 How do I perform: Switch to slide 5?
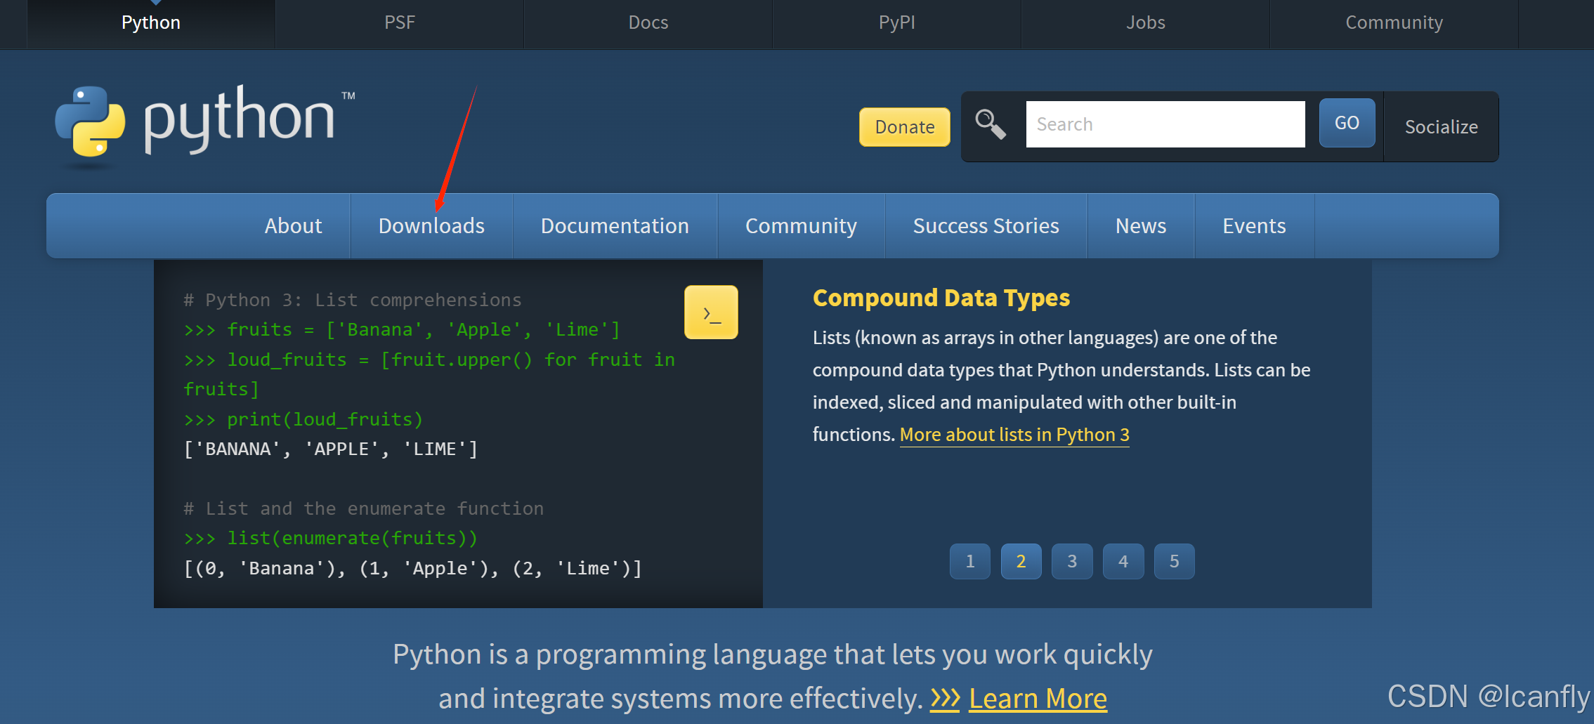point(1174,561)
